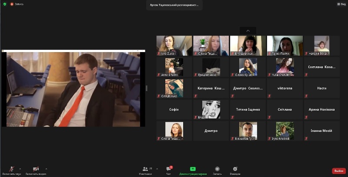The width and height of the screenshot is (348, 177).
Task: Open the Участники participants panel
Action: (x=146, y=171)
